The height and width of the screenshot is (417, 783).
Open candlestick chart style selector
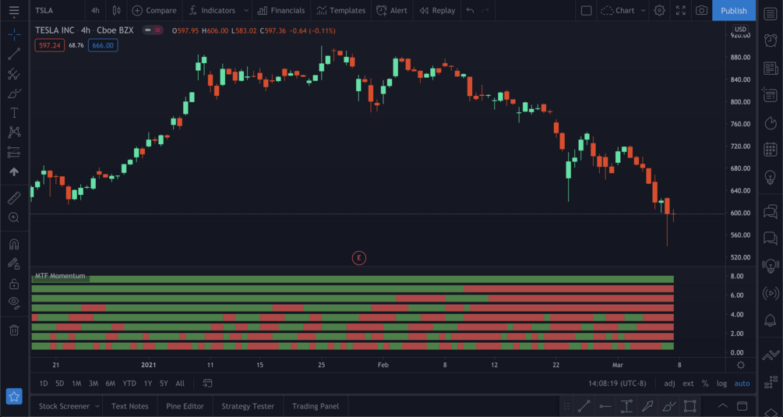tap(116, 10)
